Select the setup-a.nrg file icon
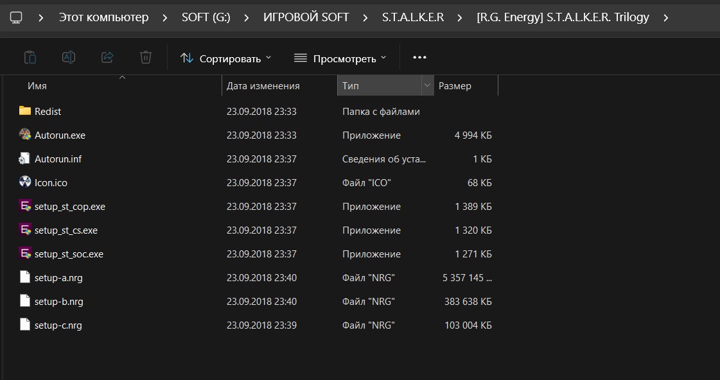Image resolution: width=720 pixels, height=380 pixels. pos(25,277)
